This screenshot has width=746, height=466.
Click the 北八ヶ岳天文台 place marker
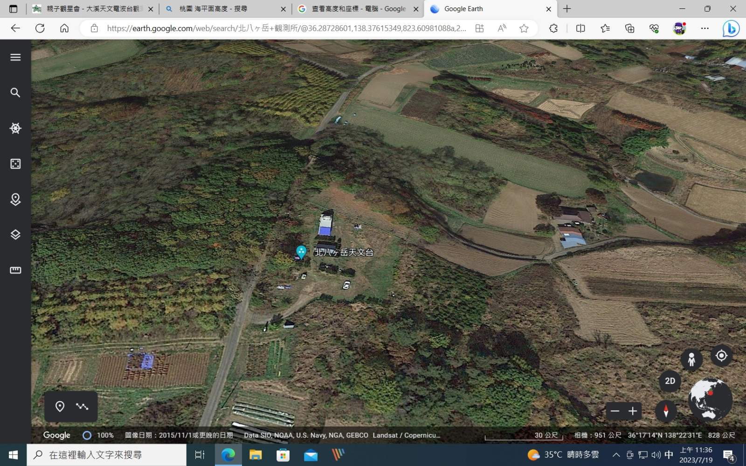point(301,252)
